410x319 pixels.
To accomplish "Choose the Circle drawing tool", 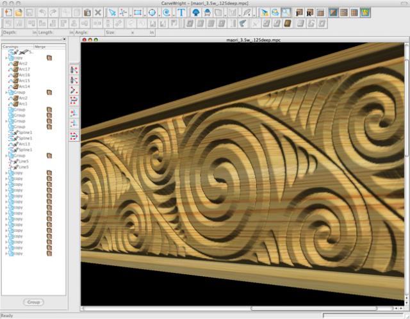I will (x=152, y=12).
